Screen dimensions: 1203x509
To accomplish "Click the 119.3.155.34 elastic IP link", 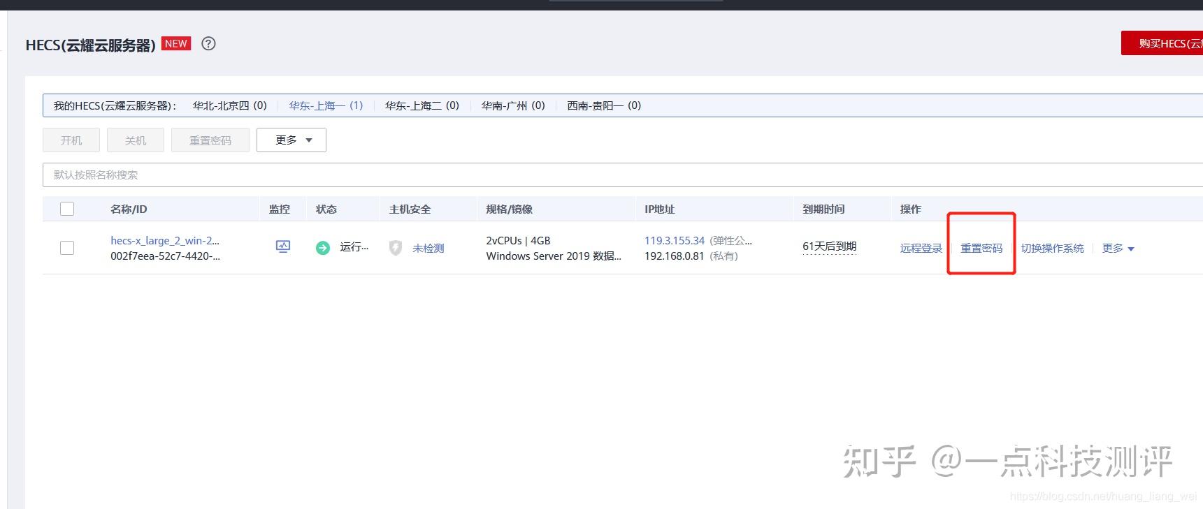I will 675,240.
